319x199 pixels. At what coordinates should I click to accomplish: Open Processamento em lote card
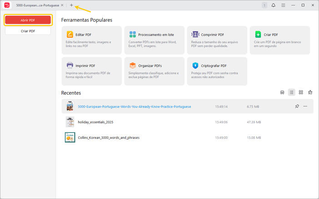tap(155, 40)
